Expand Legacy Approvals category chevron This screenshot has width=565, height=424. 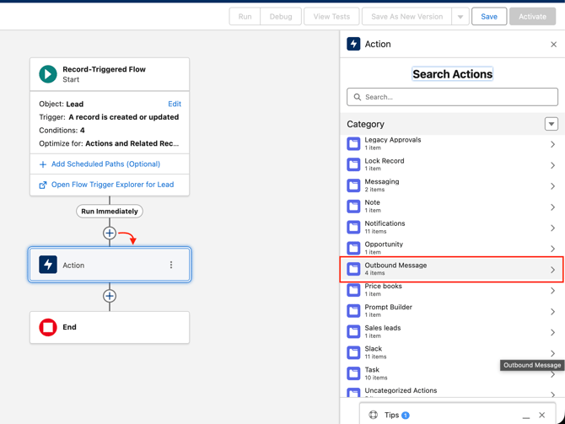point(552,144)
